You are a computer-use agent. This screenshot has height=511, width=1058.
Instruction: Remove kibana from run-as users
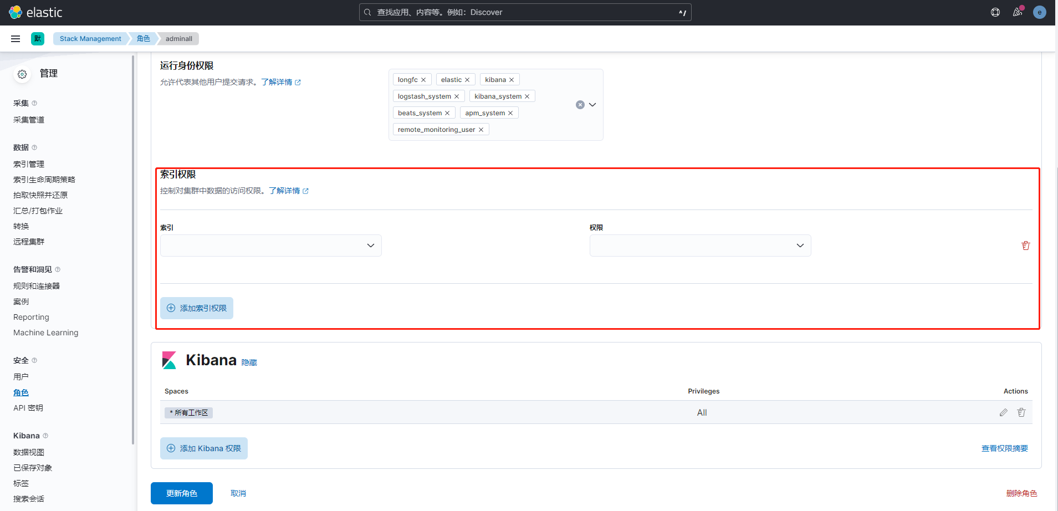[512, 80]
